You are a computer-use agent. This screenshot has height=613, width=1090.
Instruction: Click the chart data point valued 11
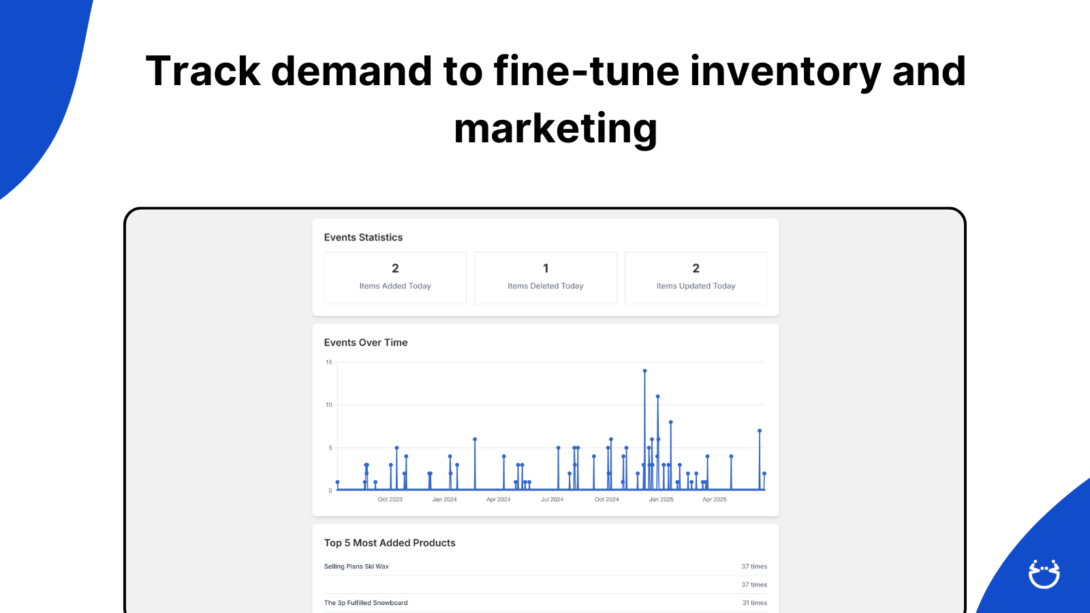pyautogui.click(x=657, y=396)
